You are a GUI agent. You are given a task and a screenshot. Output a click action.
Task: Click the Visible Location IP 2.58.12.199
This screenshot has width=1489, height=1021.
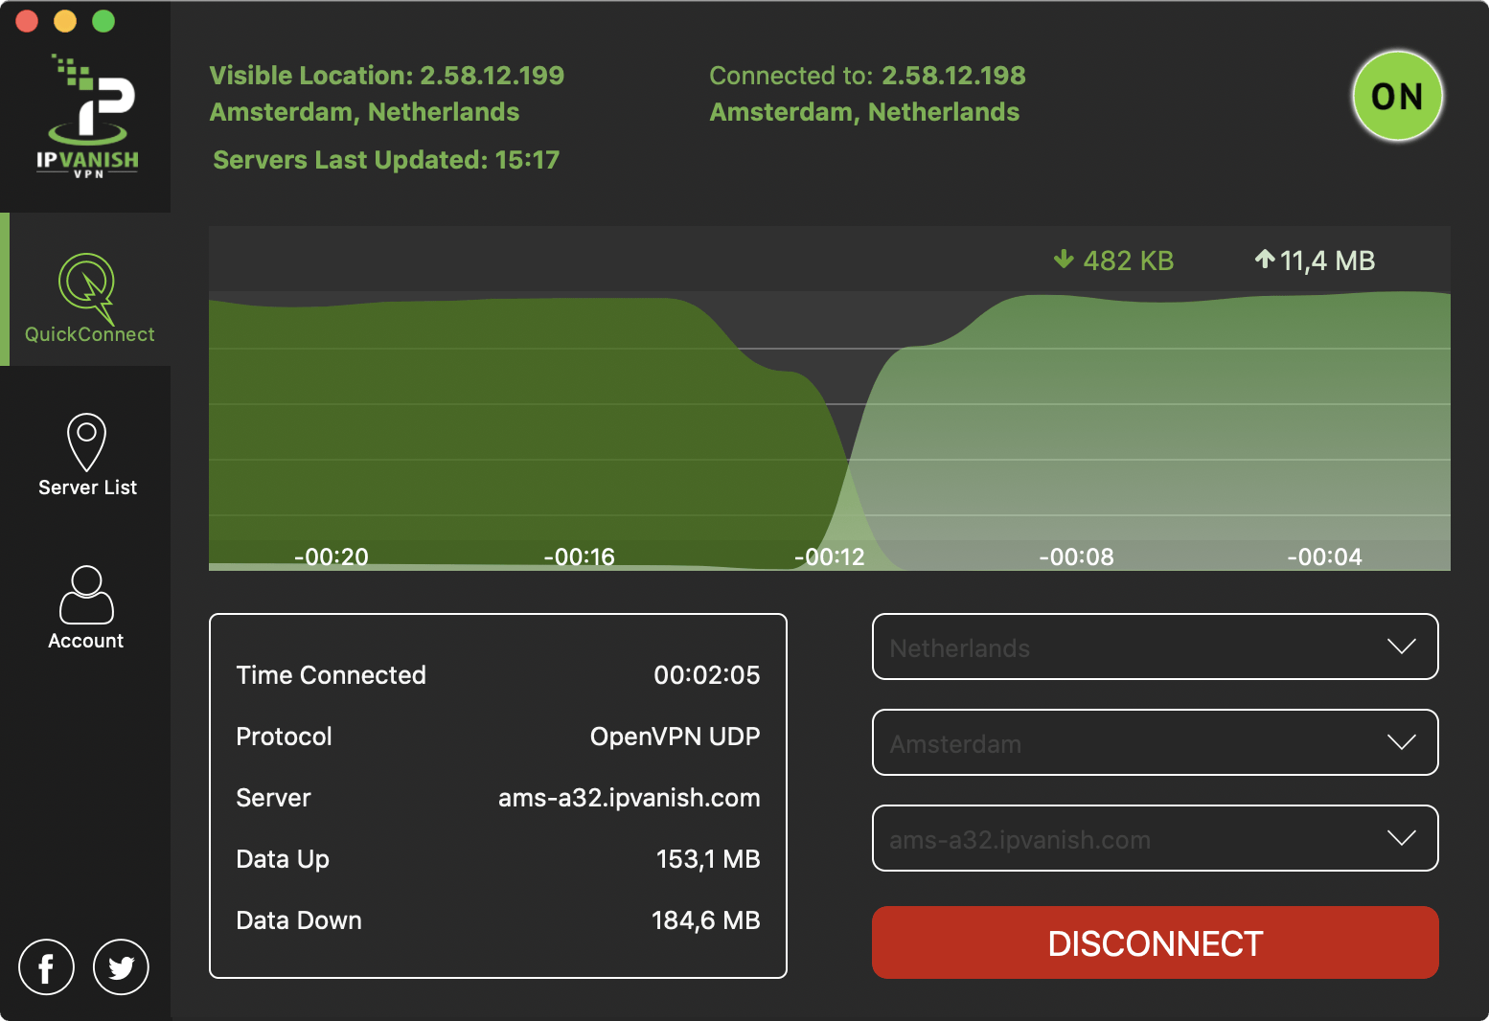[x=493, y=76]
